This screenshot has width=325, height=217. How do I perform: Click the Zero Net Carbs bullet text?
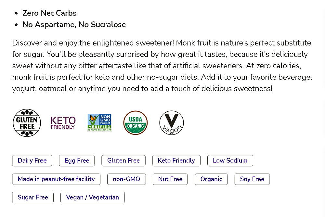[49, 13]
